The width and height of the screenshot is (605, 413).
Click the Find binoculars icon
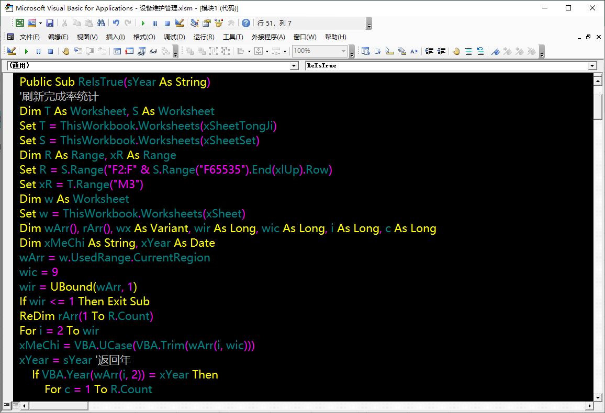pos(101,23)
